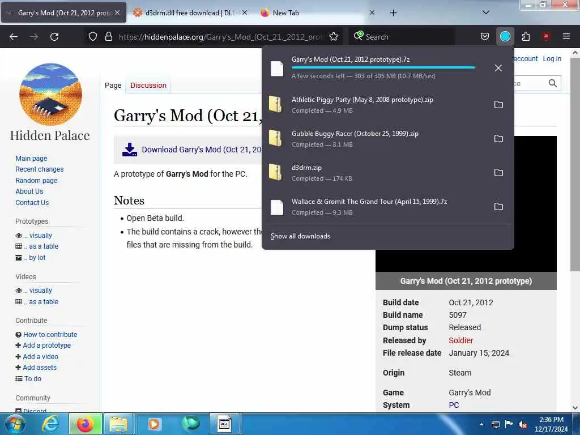
Task: Open Random page in sidebar
Action: coord(36,181)
